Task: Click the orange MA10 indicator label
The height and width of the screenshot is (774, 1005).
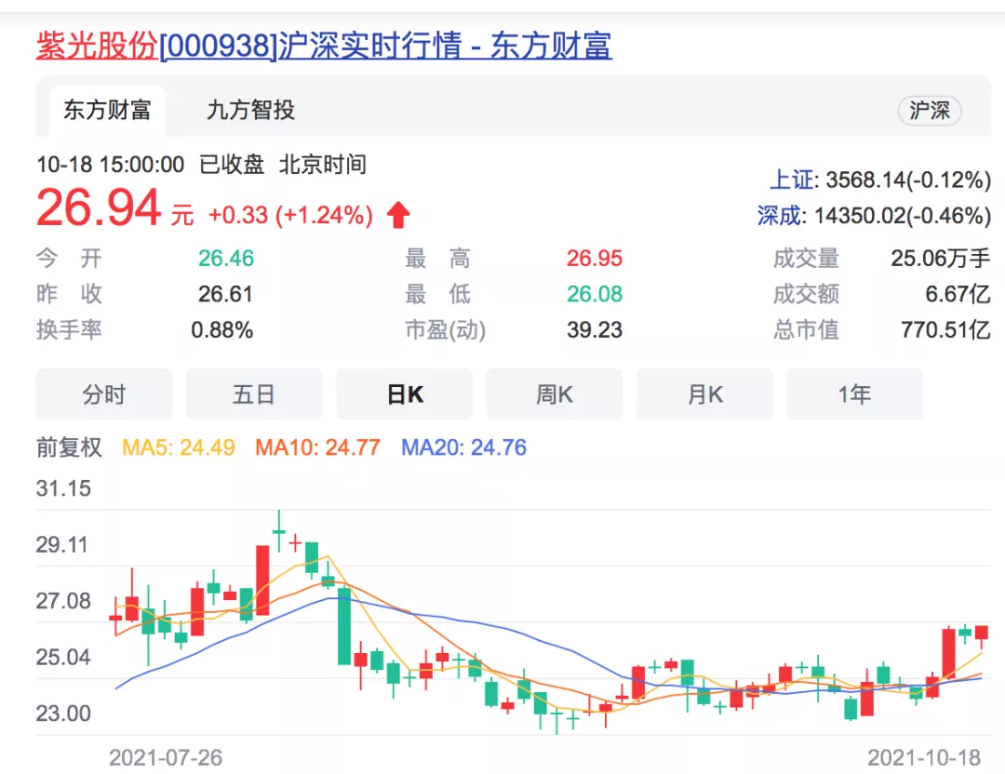Action: [317, 447]
